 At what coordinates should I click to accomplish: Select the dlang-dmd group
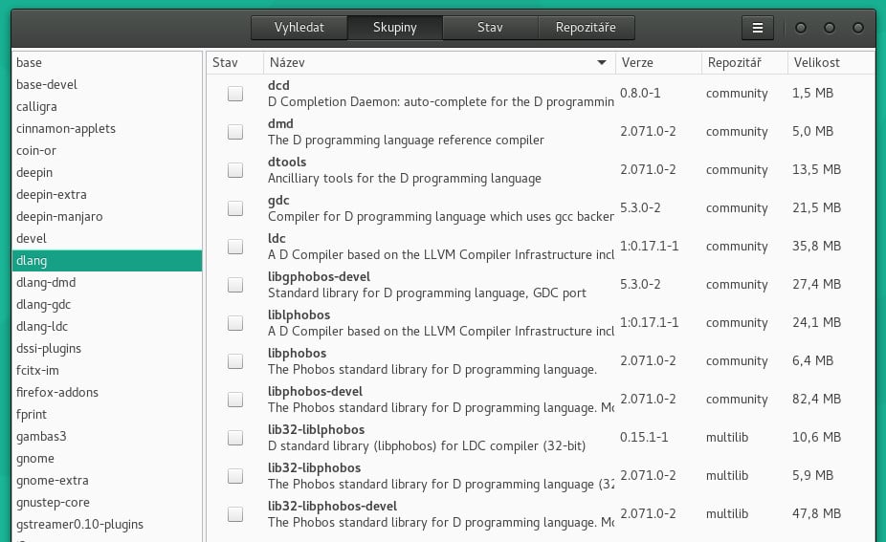pos(107,283)
